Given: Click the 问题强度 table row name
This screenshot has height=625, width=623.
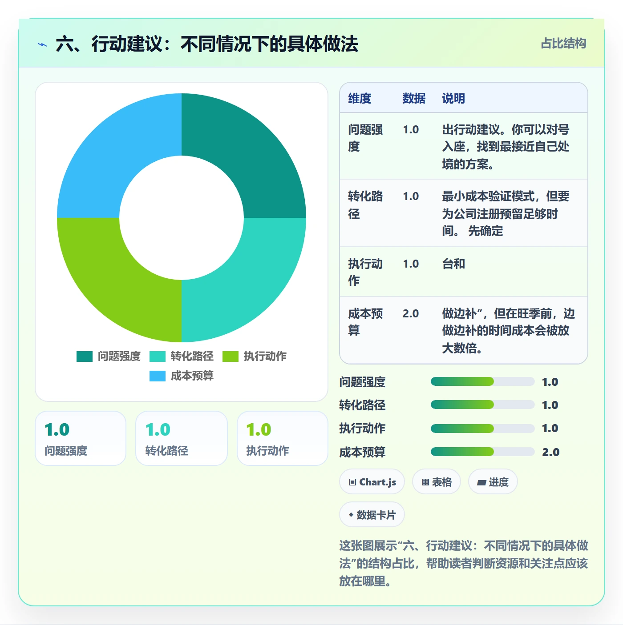Looking at the screenshot, I should 365,138.
